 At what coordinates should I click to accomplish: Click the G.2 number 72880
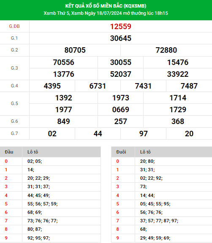point(166,50)
